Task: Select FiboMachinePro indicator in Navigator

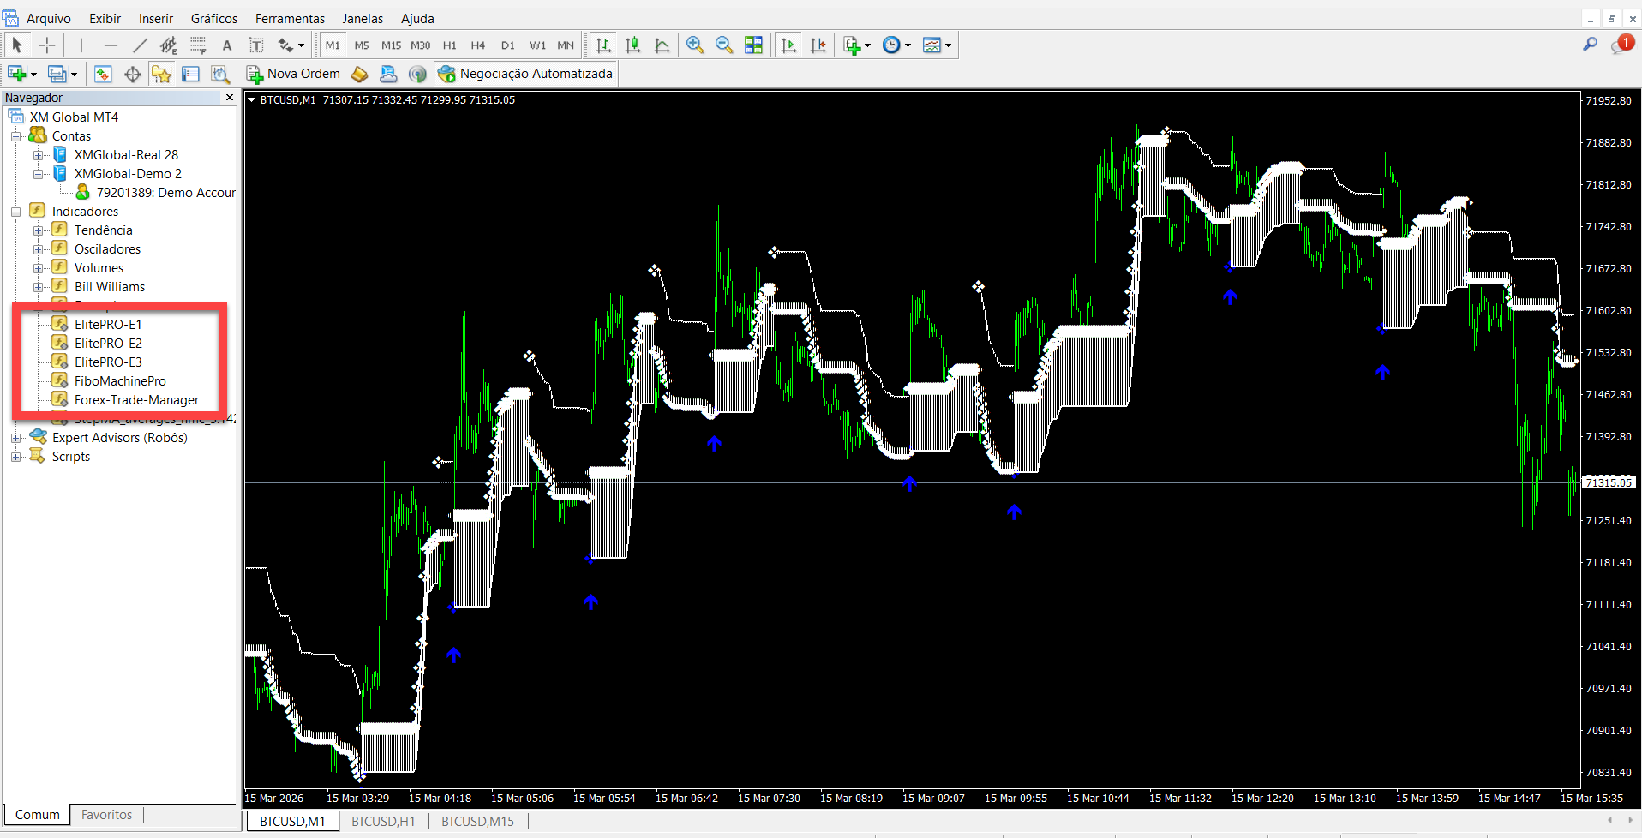Action: click(120, 381)
